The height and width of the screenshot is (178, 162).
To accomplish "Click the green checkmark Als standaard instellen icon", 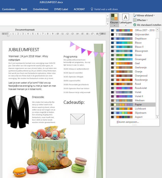I will pos(135,25).
